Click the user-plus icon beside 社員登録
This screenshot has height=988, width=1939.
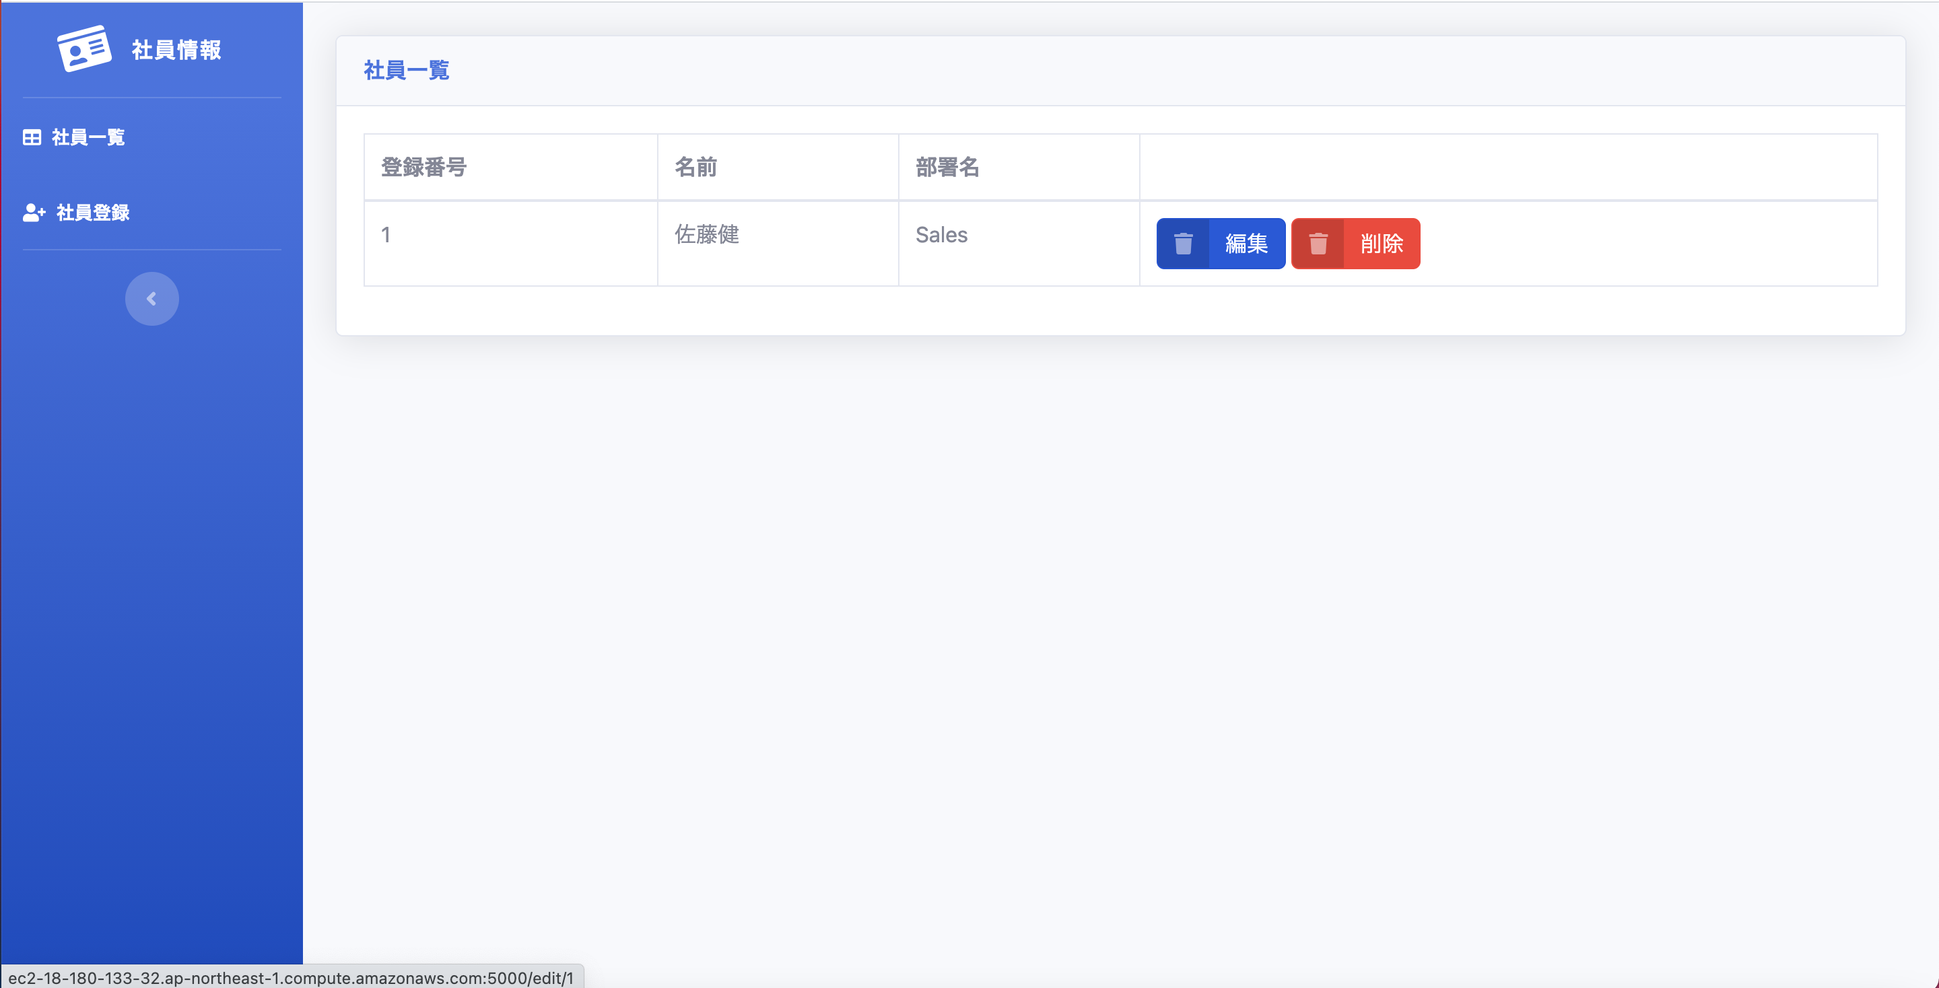pyautogui.click(x=32, y=213)
